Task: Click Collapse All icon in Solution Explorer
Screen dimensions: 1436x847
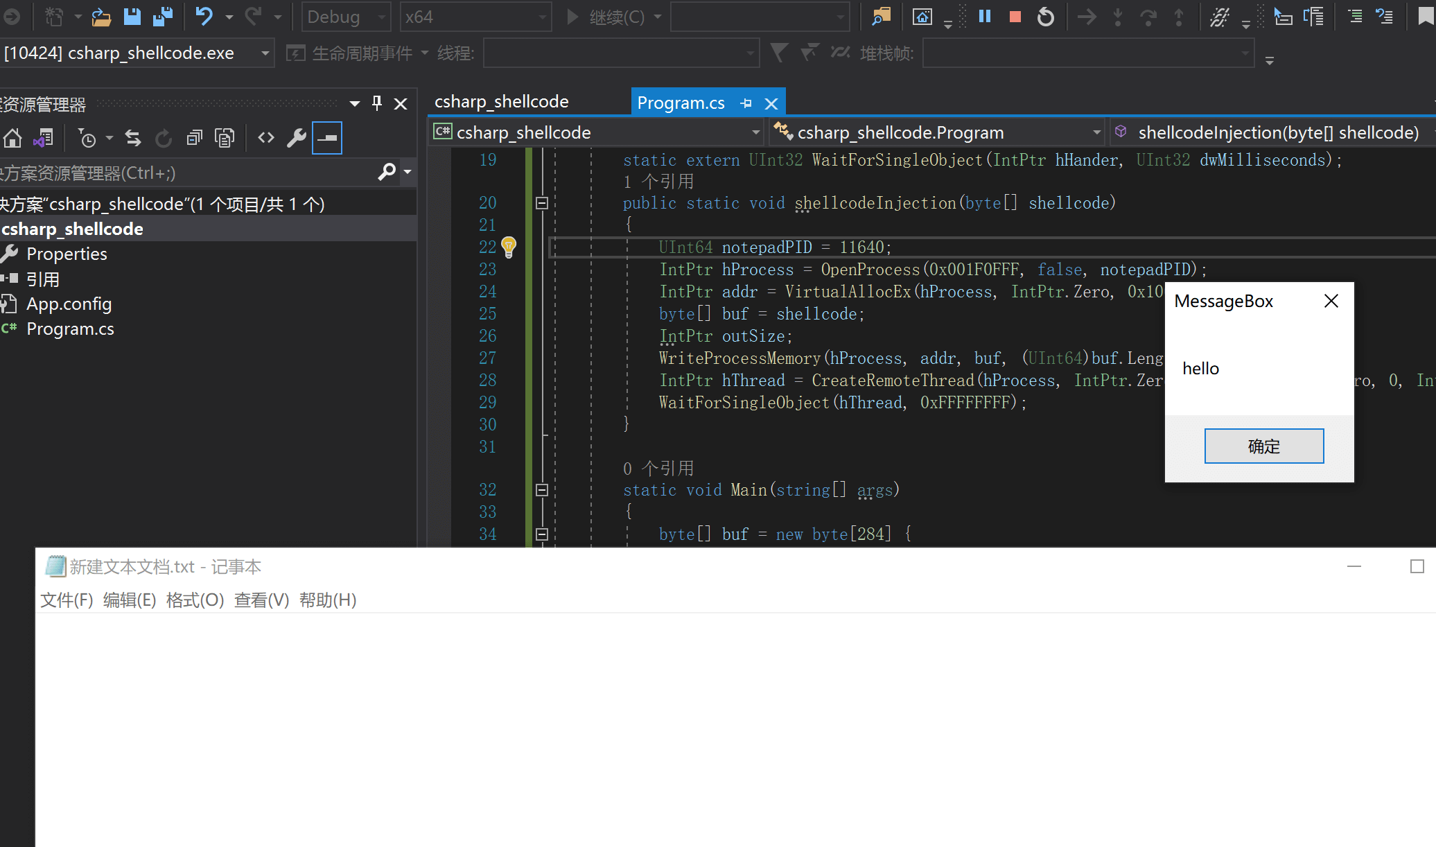Action: [195, 139]
